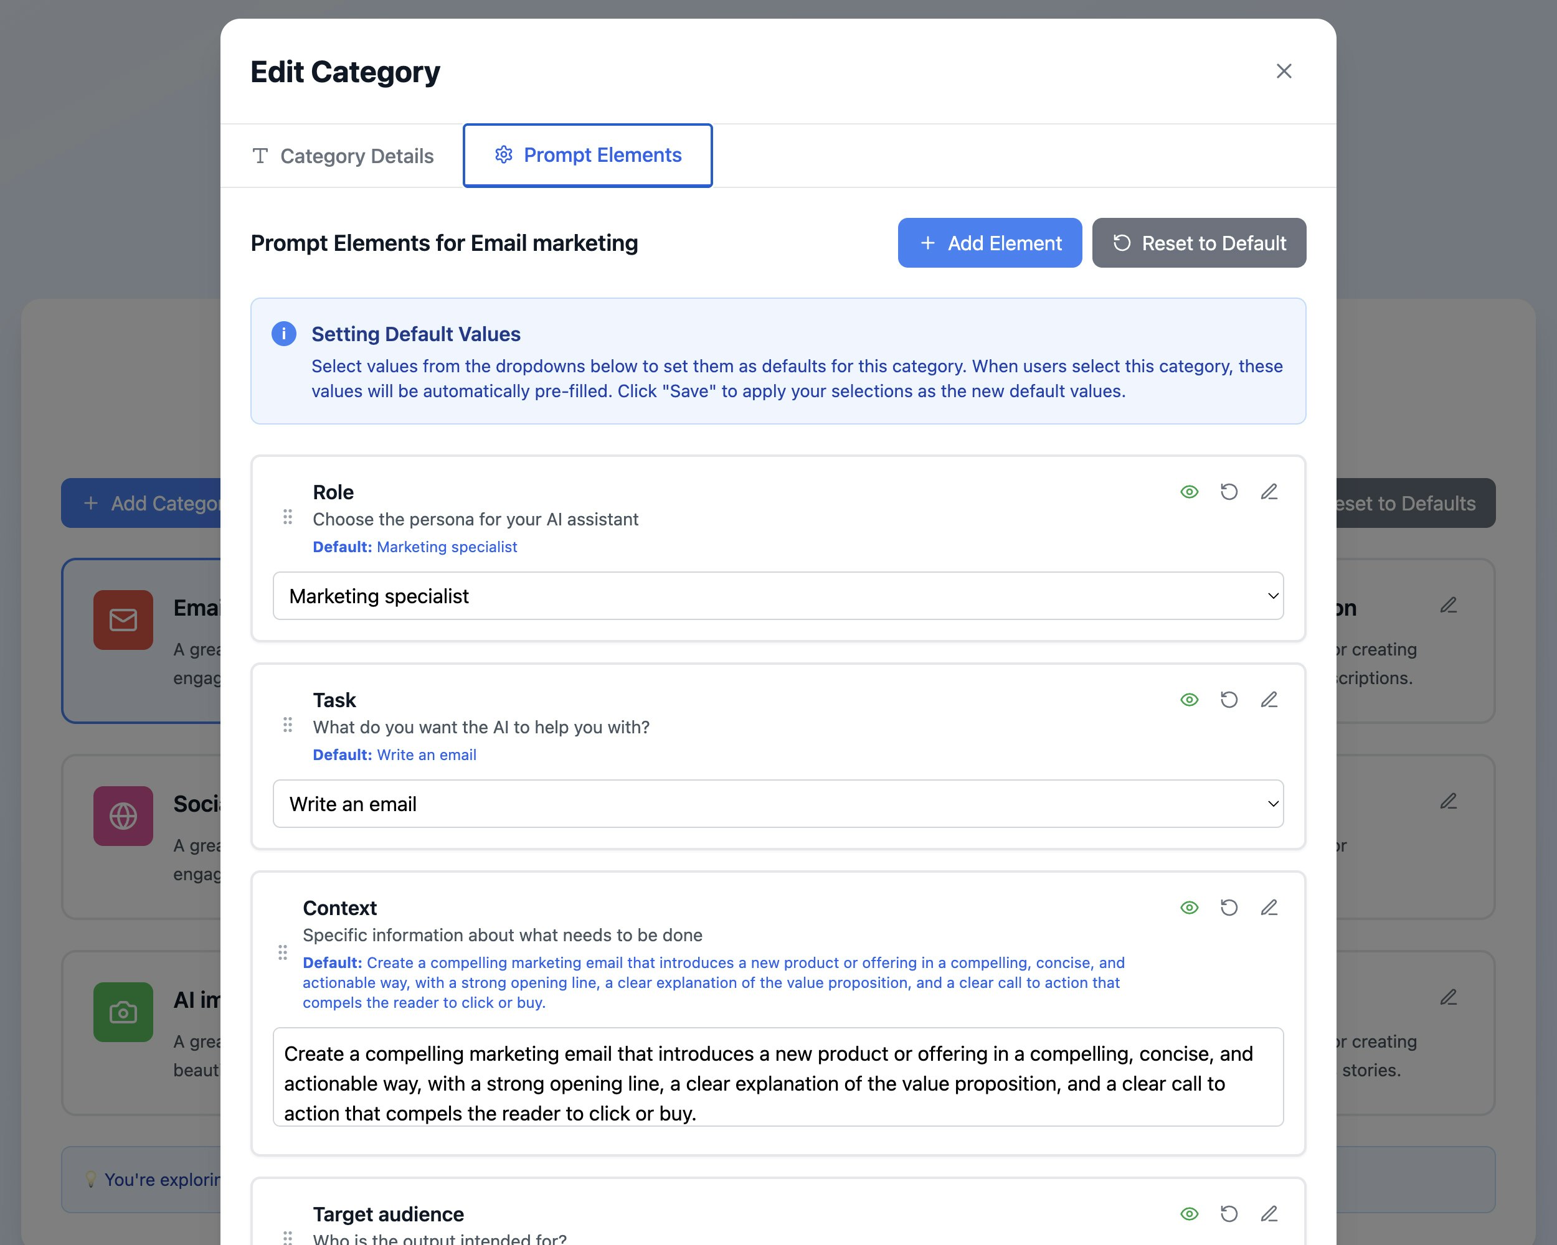Toggle the Context element's eye icon
This screenshot has height=1245, width=1557.
click(x=1189, y=908)
